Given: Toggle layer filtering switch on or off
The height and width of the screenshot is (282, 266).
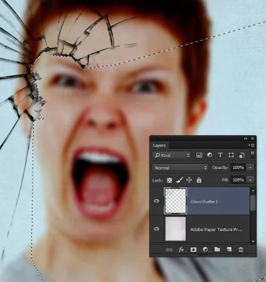Looking at the screenshot, I should (252, 155).
